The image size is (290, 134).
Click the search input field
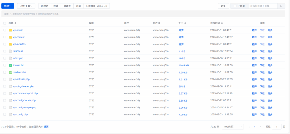tap(262, 6)
